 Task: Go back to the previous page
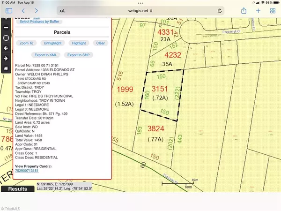coord(24,10)
